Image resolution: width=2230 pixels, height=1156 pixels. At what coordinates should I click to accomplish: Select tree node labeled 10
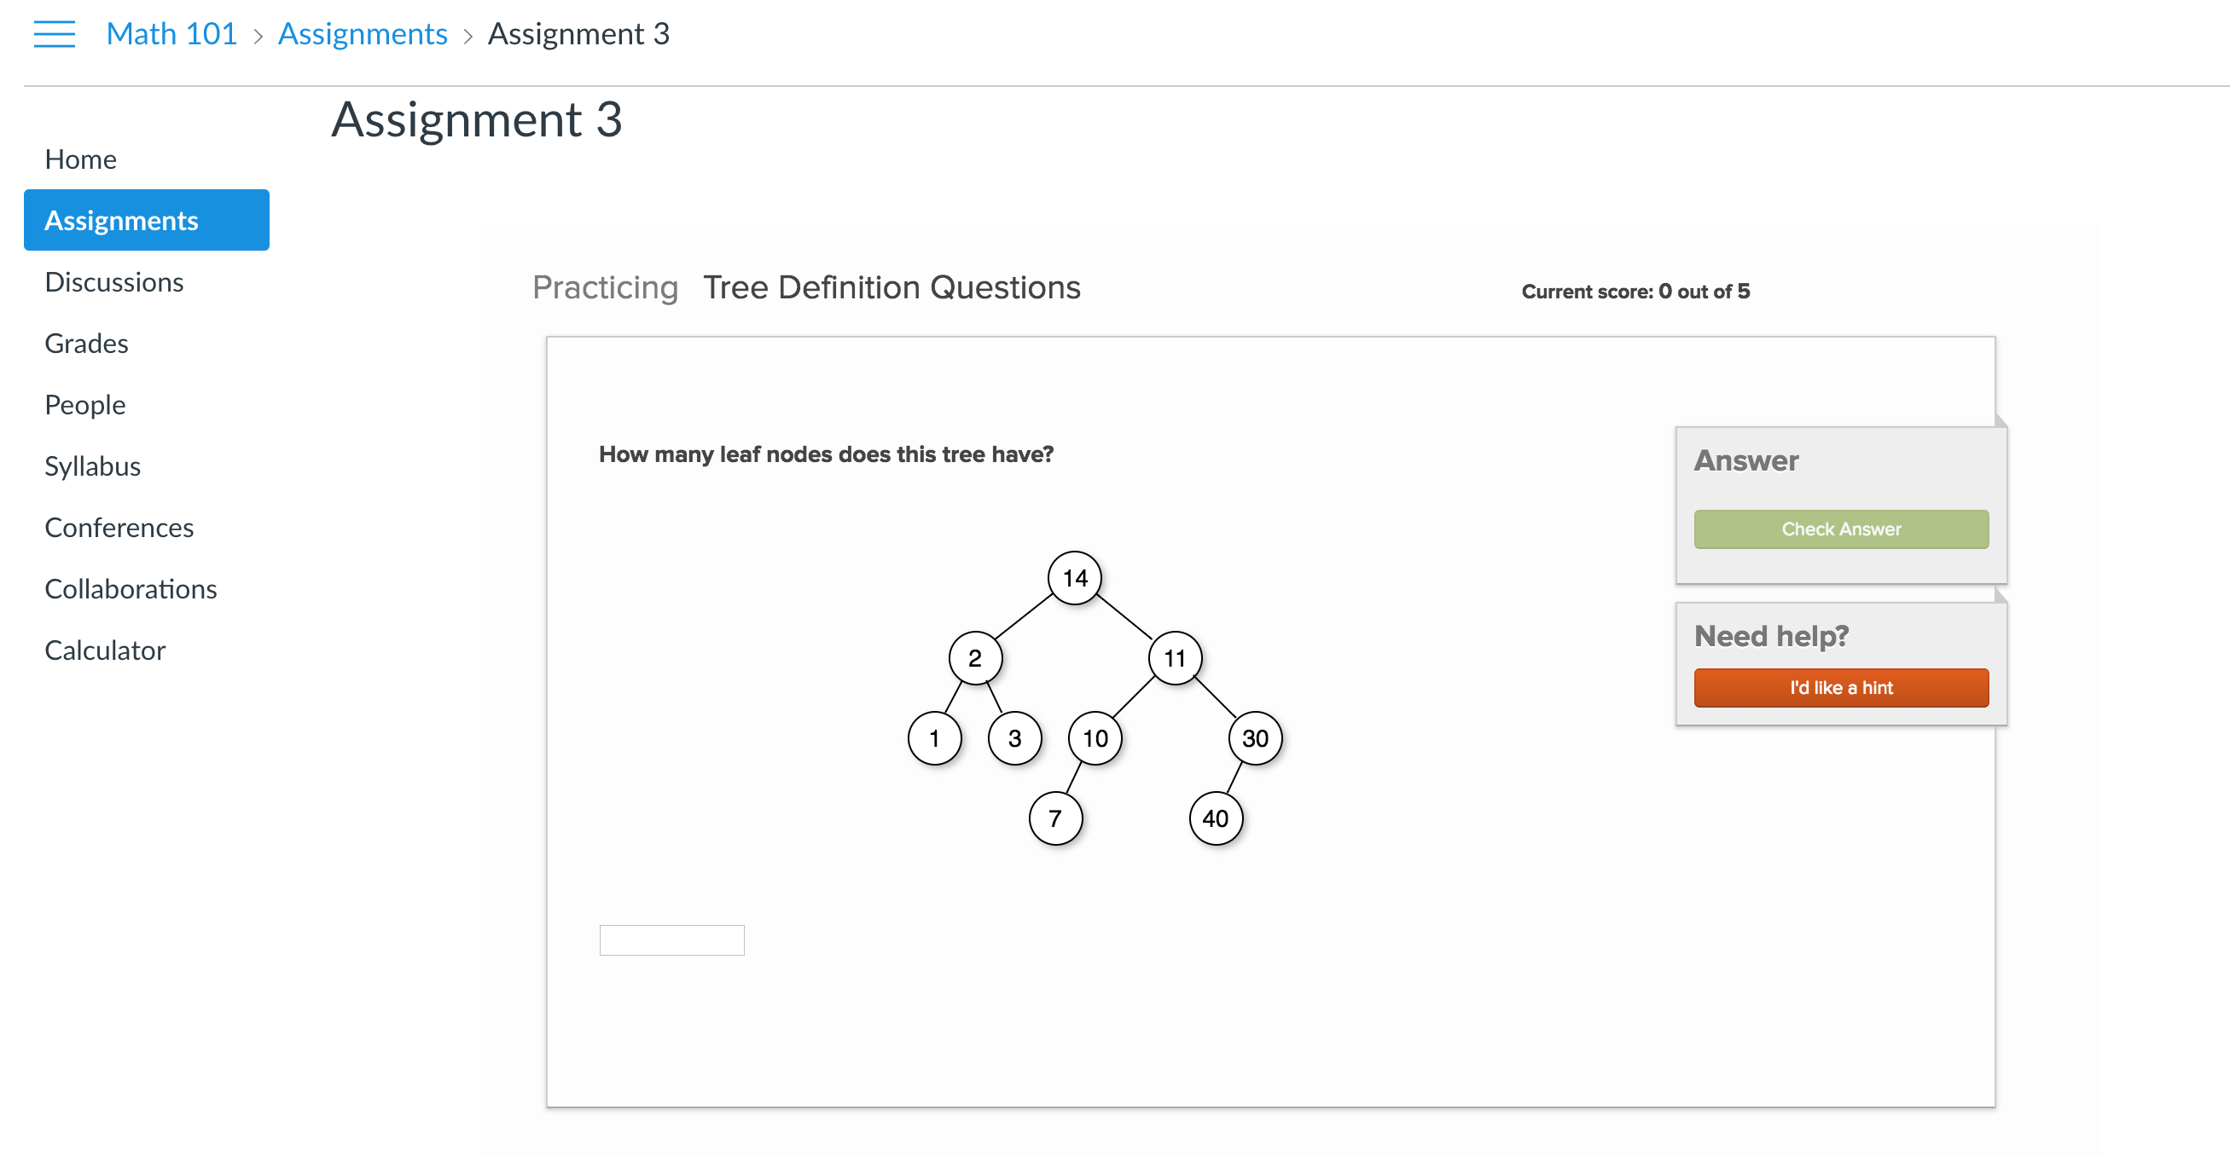click(1095, 738)
